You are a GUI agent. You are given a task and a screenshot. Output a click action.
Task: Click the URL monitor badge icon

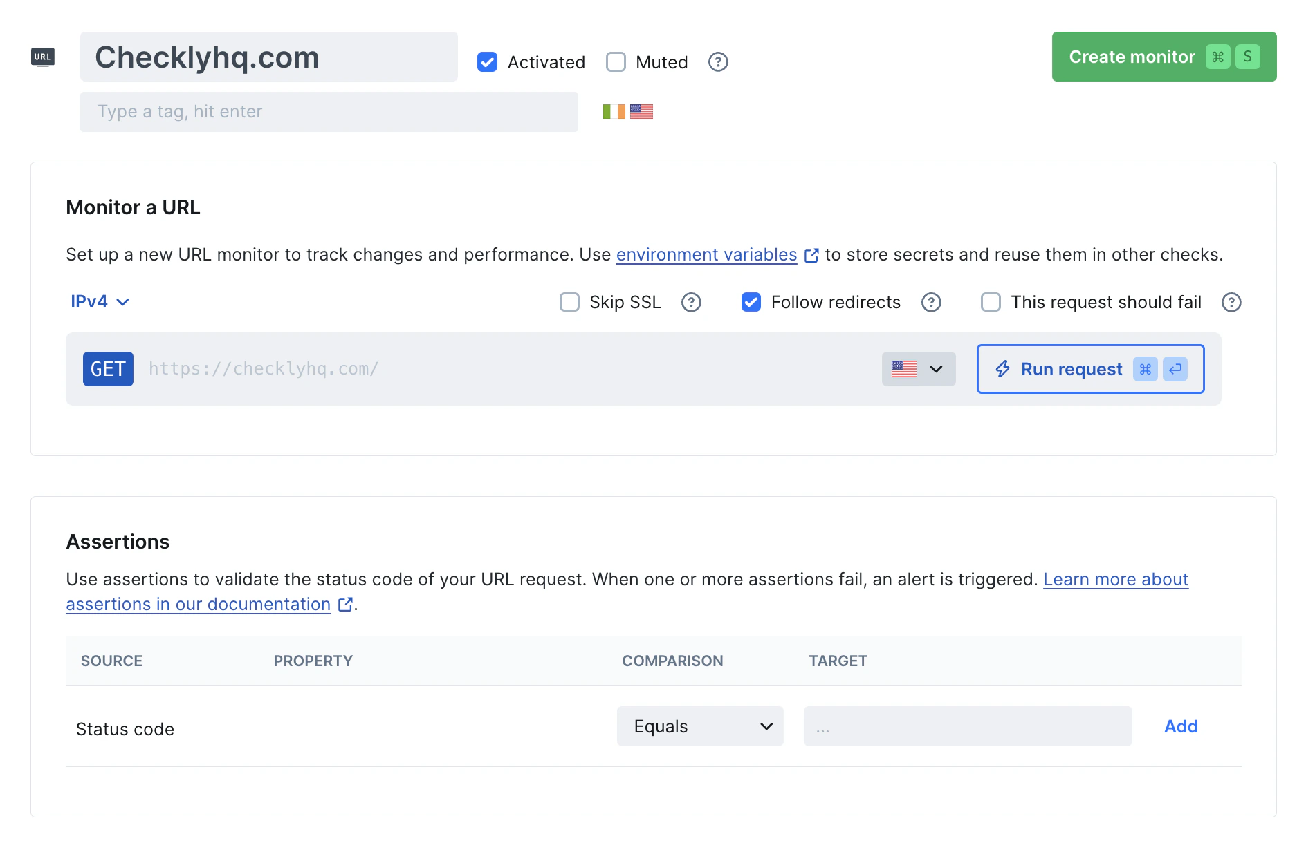coord(42,57)
